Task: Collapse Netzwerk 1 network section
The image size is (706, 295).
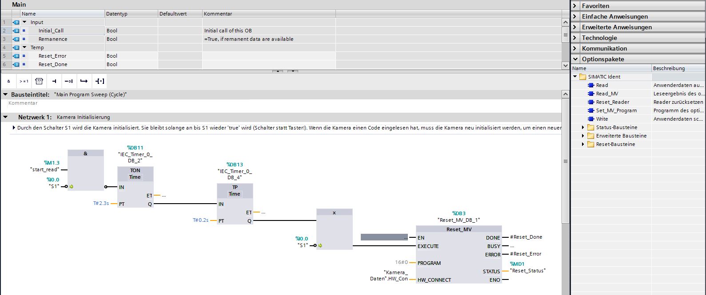Action: [5, 117]
